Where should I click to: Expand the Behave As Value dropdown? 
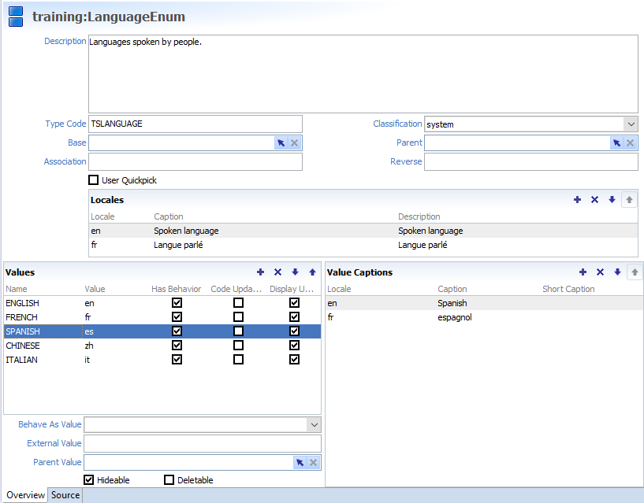313,425
